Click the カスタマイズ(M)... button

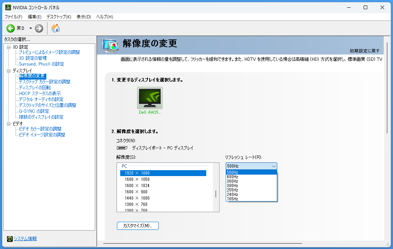click(x=138, y=225)
